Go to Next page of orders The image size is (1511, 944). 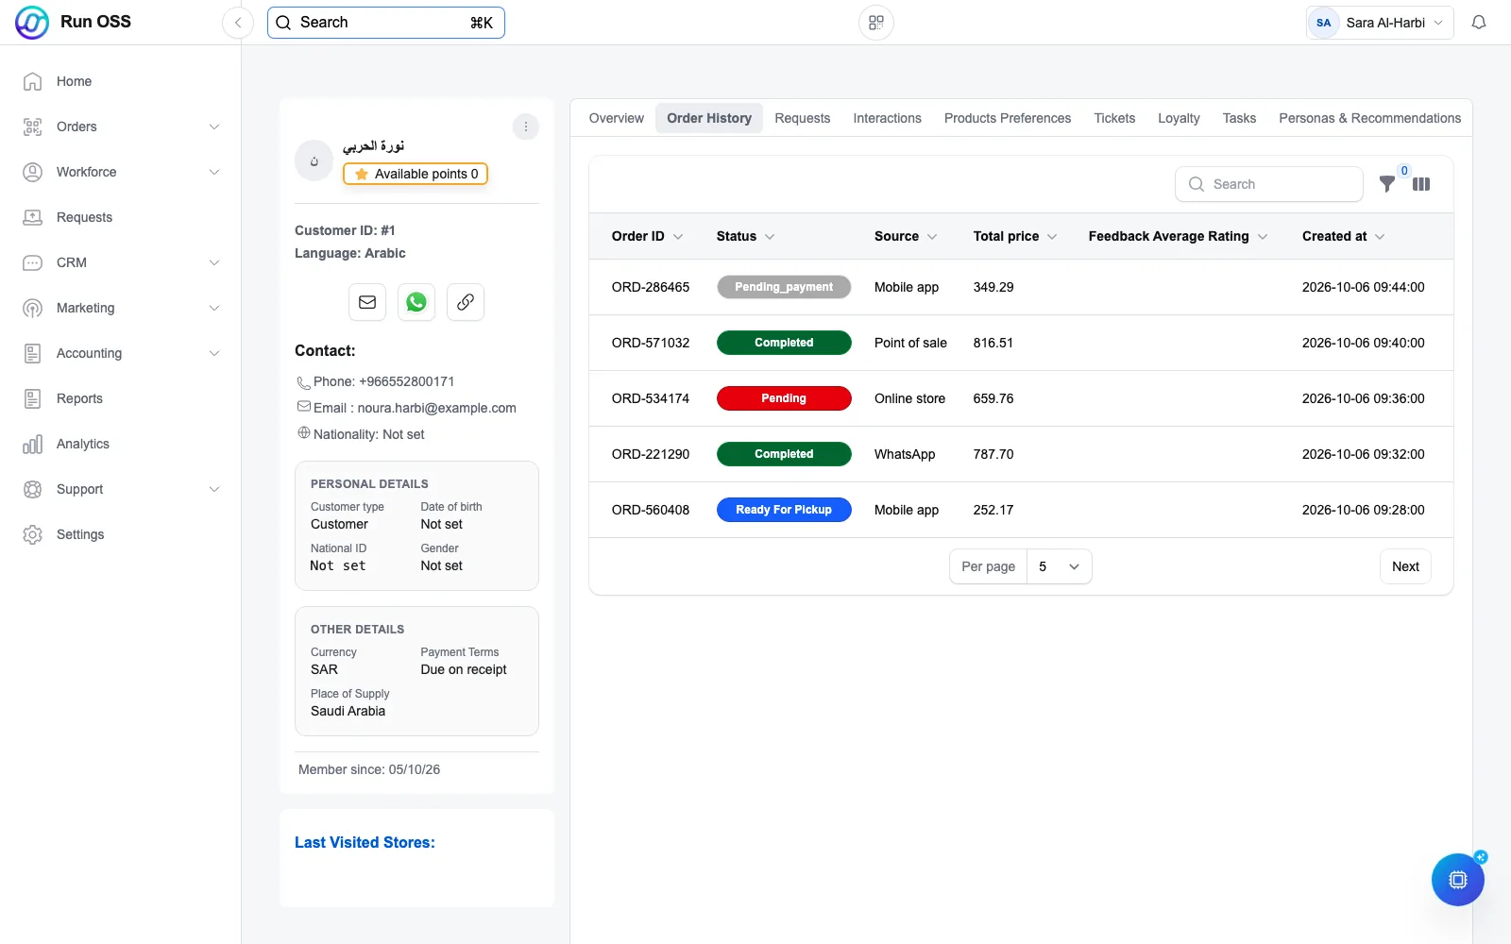pyautogui.click(x=1405, y=566)
